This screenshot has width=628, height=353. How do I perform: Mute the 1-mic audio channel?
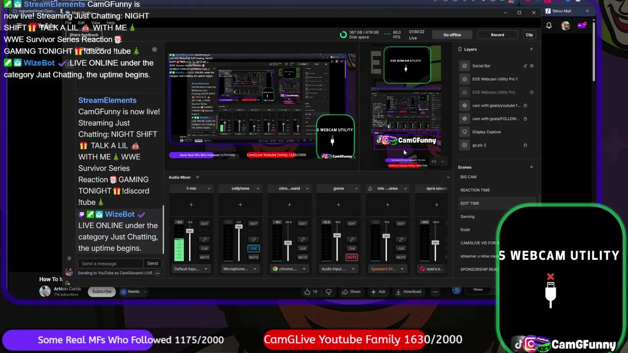pos(205,257)
